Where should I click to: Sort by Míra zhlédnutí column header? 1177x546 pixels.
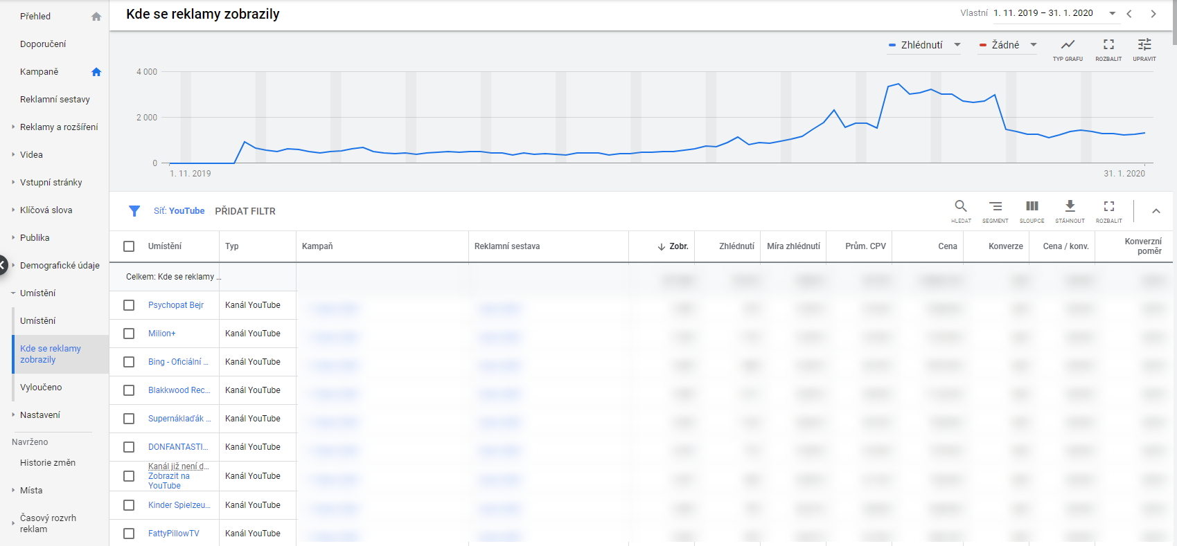[x=794, y=246]
